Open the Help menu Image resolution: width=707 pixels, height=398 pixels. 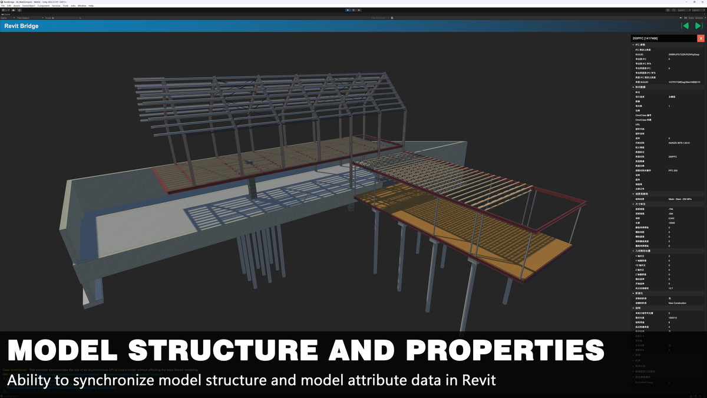pyautogui.click(x=91, y=5)
